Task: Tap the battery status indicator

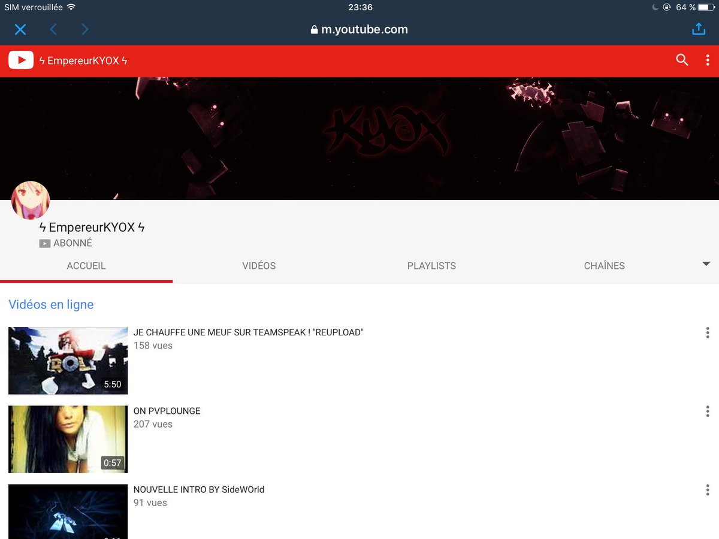Action: [x=705, y=7]
